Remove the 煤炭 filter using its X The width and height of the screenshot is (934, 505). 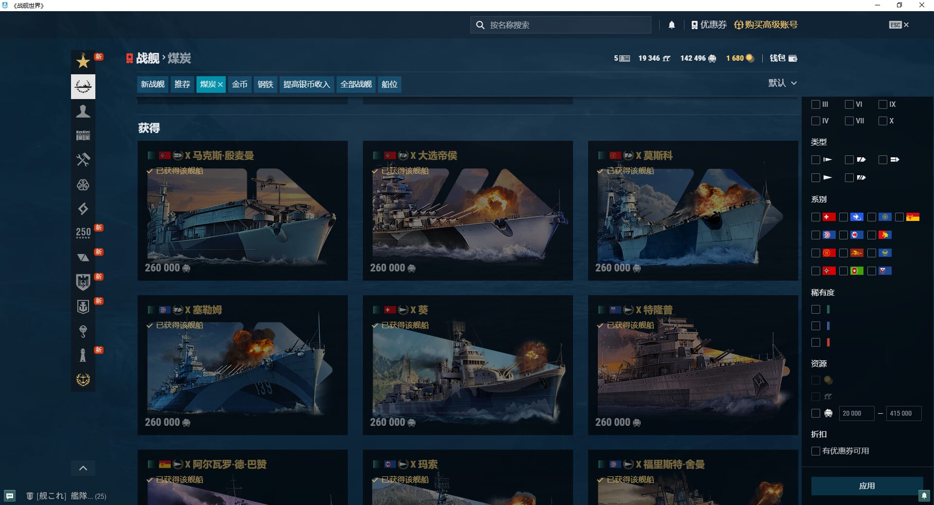click(220, 84)
